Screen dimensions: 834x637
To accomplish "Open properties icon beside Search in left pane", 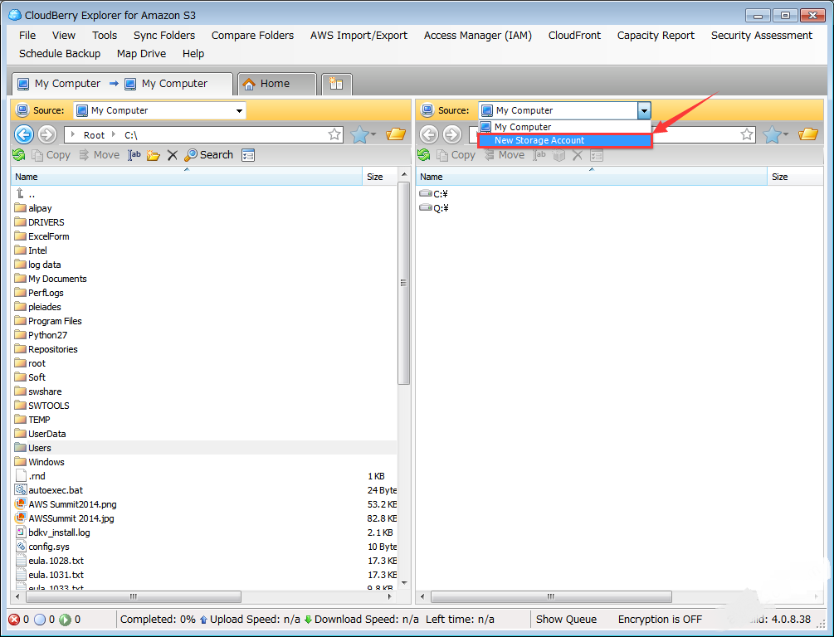I will 248,155.
